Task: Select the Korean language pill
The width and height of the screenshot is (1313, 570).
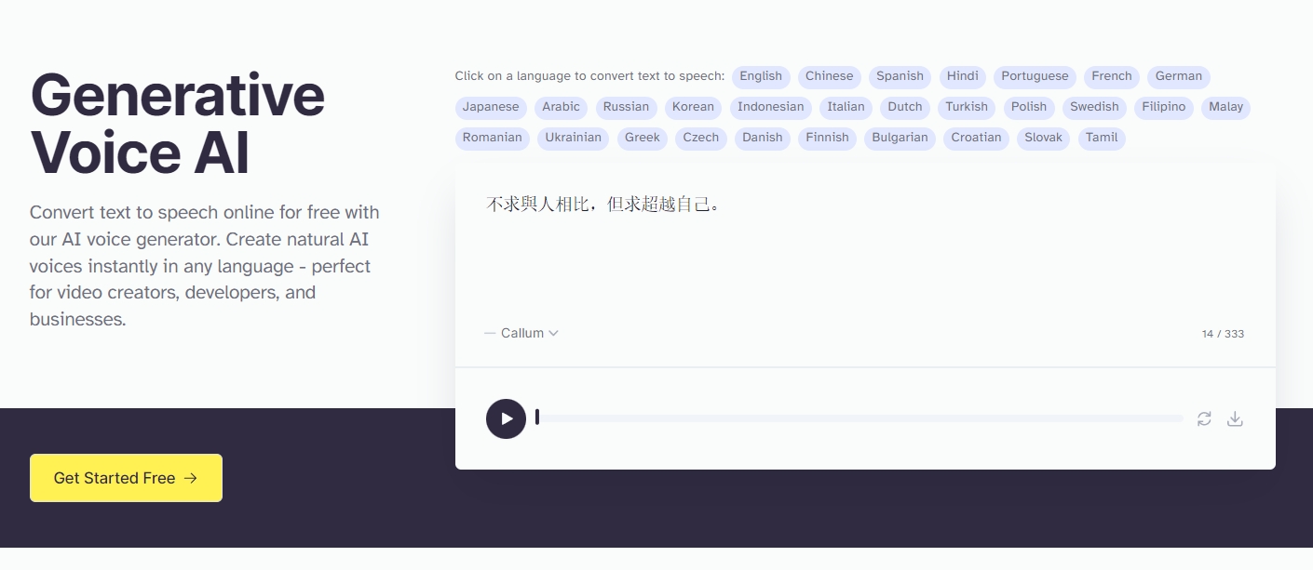Action: [693, 108]
